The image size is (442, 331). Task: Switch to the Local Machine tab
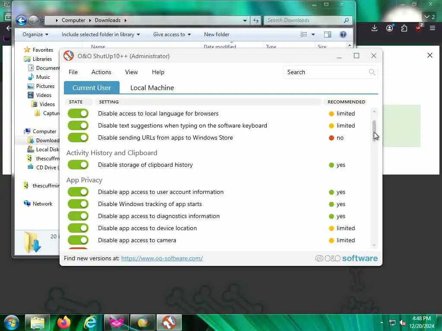click(152, 88)
